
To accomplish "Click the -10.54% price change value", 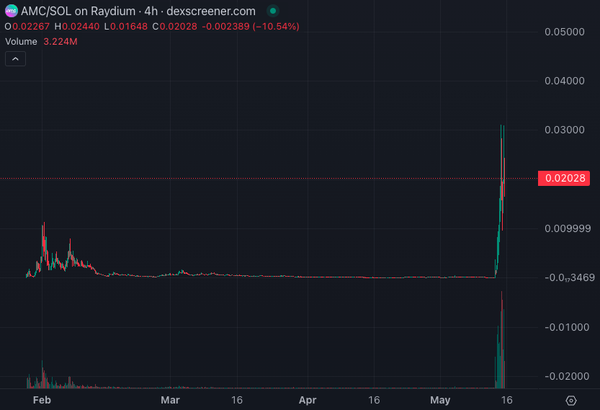I will click(277, 27).
